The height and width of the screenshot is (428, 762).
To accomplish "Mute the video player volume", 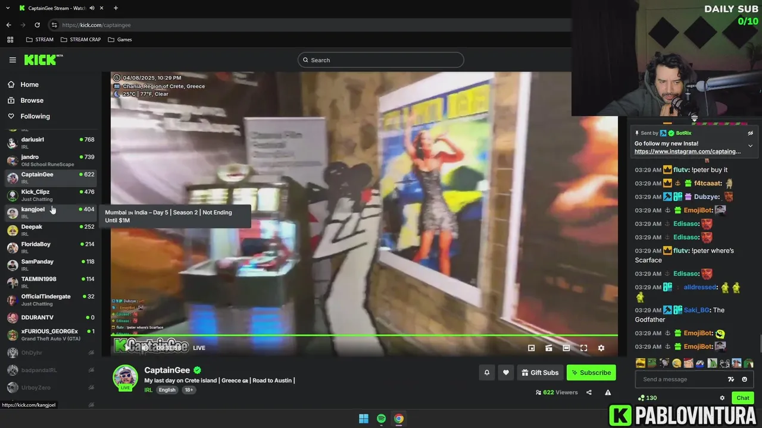I will [144, 348].
